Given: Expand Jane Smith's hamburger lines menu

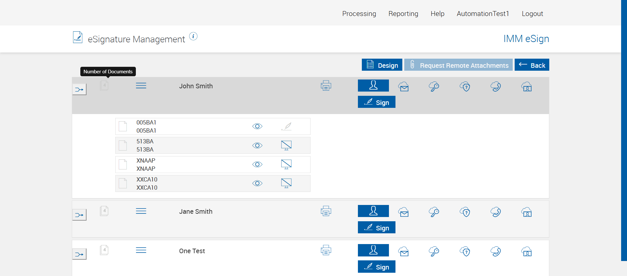Looking at the screenshot, I should pos(141,211).
